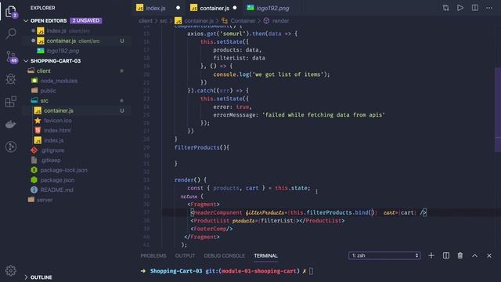Split the editor to the right

[475, 8]
